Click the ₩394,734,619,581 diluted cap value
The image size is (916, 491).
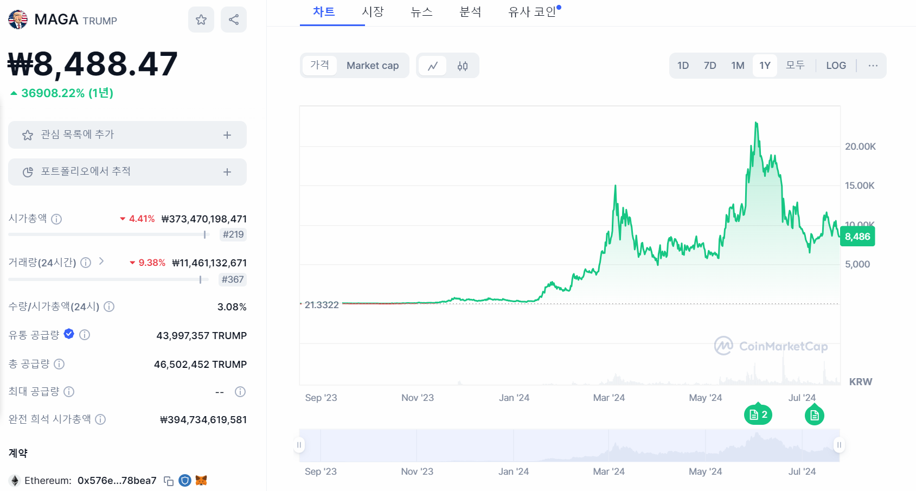click(203, 419)
